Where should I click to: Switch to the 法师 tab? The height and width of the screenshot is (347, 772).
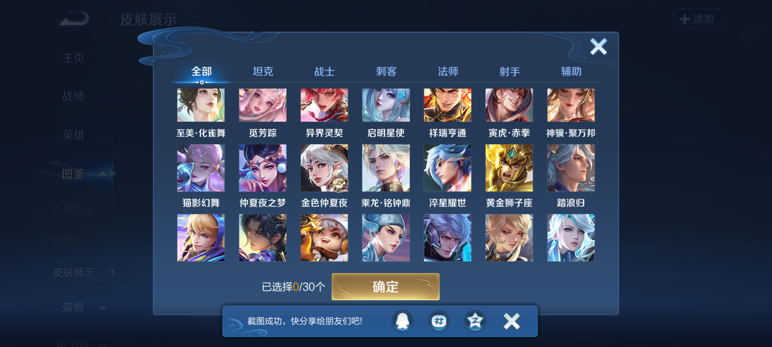pyautogui.click(x=448, y=71)
